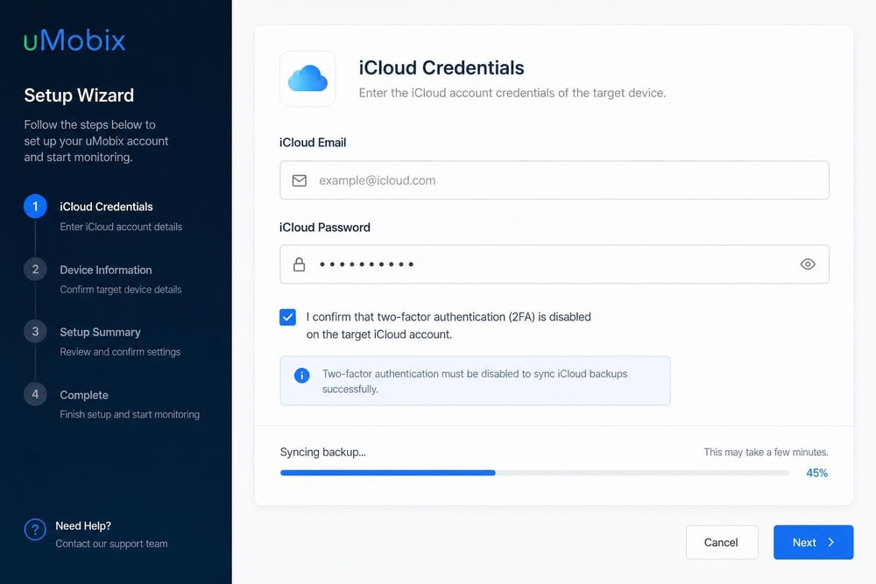Select step 3 circle Setup Summary
876x584 pixels.
35,331
